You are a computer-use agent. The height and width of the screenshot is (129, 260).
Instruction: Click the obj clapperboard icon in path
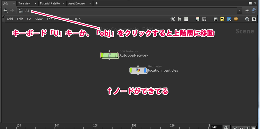tap(21, 11)
